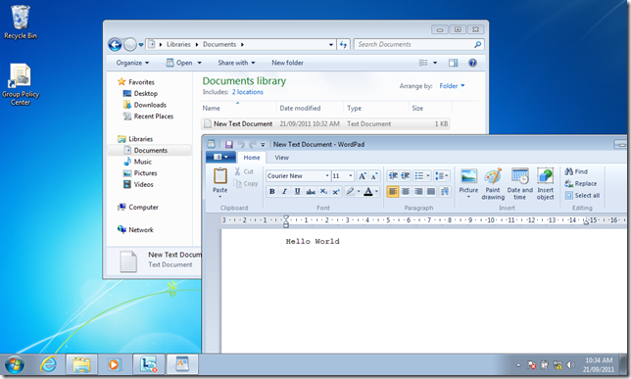Insert a Picture from the ribbon

pos(468,176)
